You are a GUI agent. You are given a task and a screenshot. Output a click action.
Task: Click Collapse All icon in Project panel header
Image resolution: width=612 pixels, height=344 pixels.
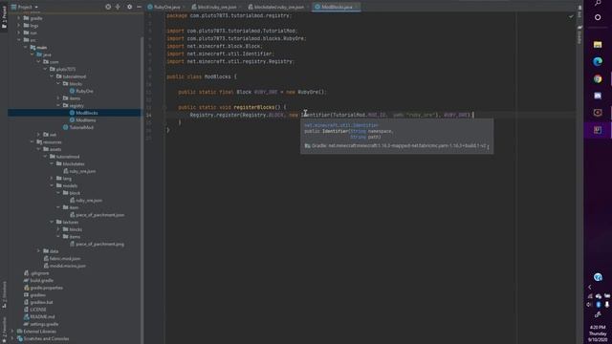coord(118,7)
